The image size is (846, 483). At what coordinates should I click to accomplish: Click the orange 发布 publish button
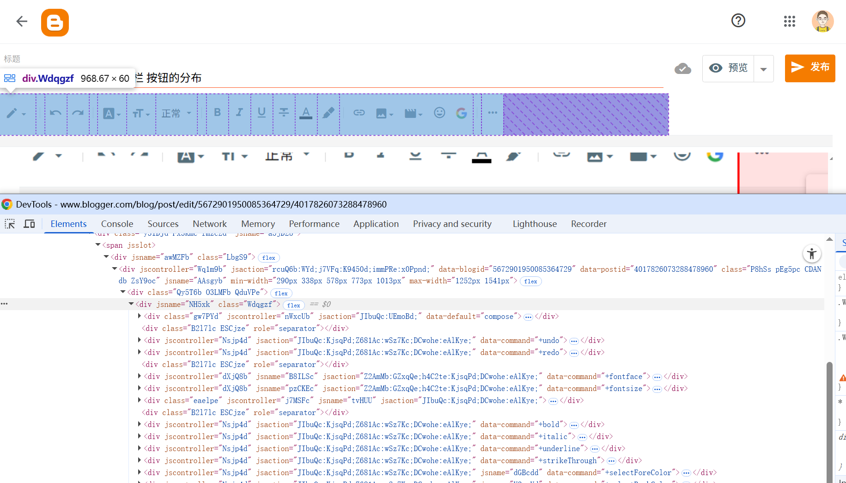(x=809, y=68)
